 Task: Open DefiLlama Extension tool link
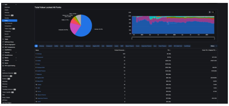[x=8, y=73]
